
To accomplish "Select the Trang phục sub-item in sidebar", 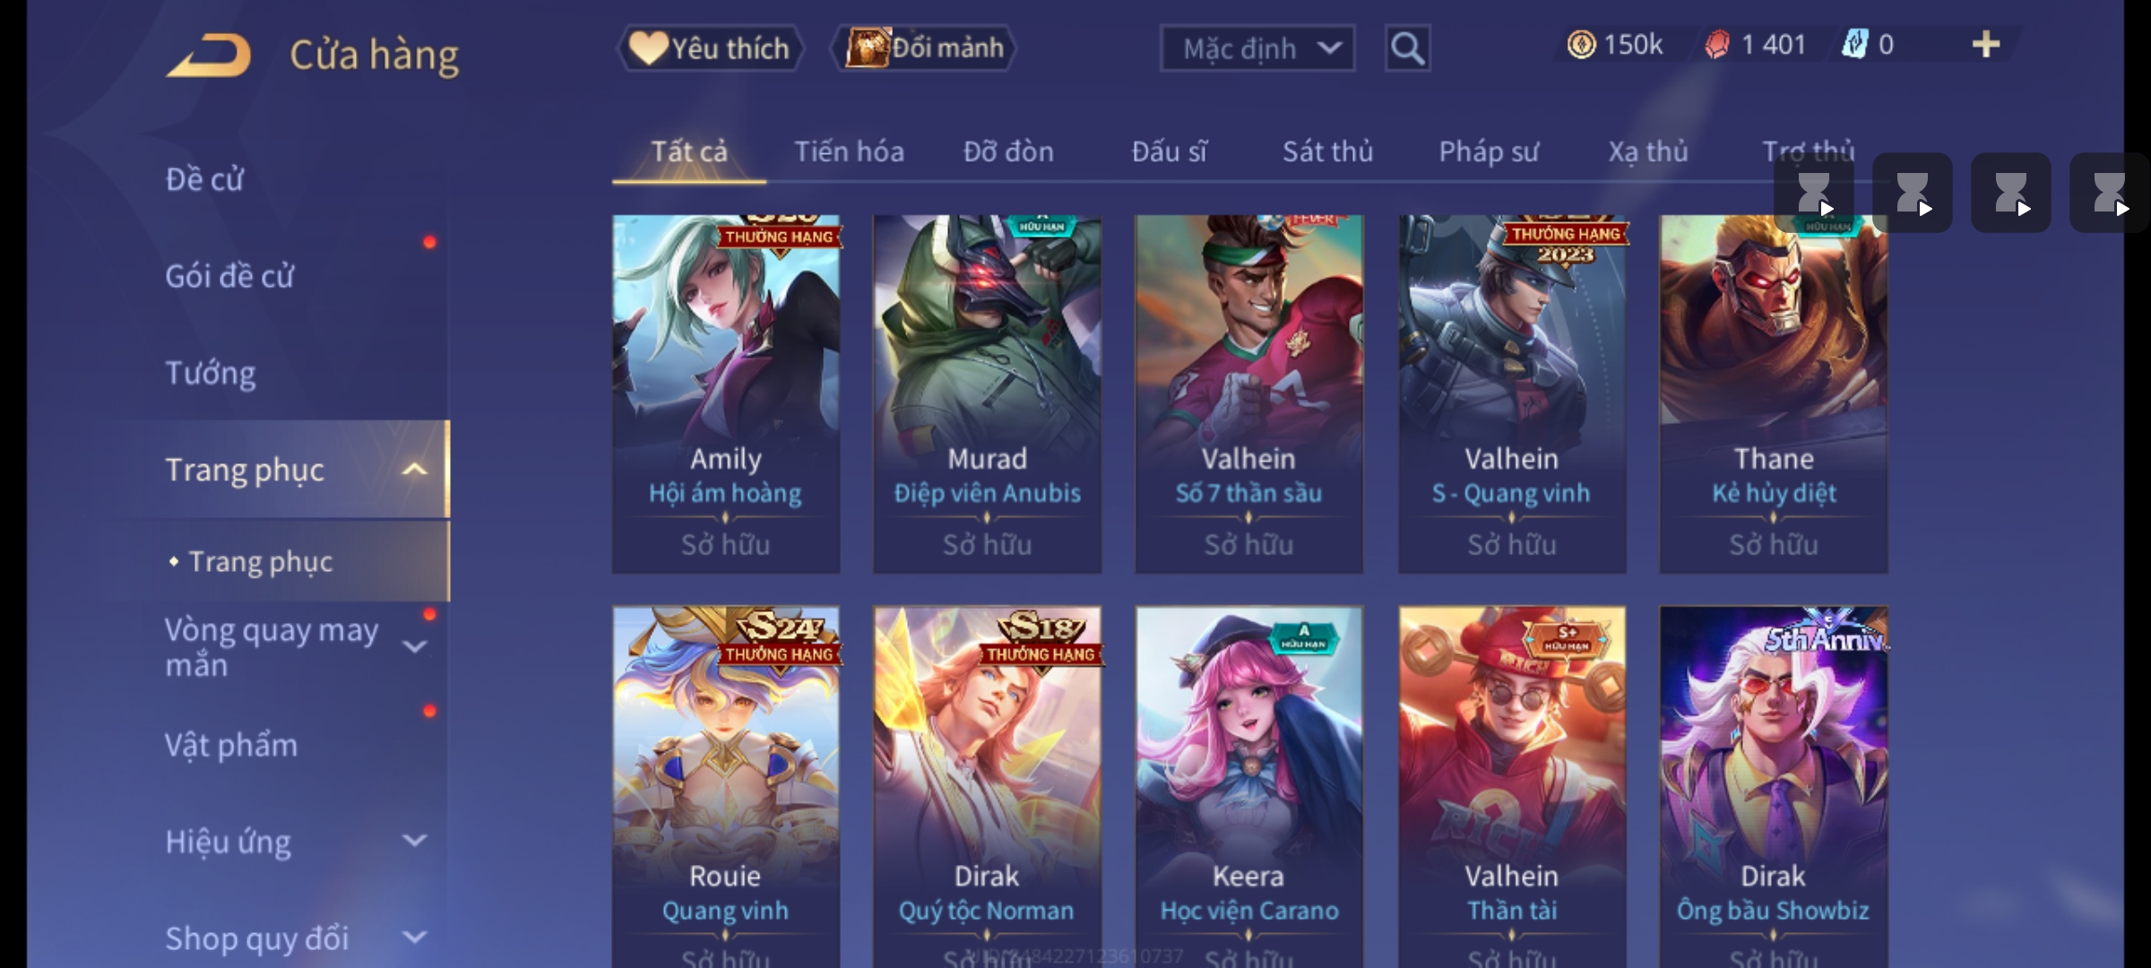I will point(261,562).
